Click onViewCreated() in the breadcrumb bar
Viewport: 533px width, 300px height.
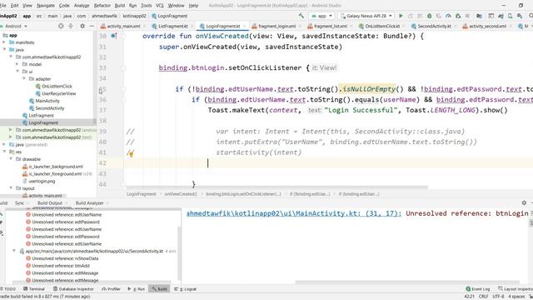[181, 194]
